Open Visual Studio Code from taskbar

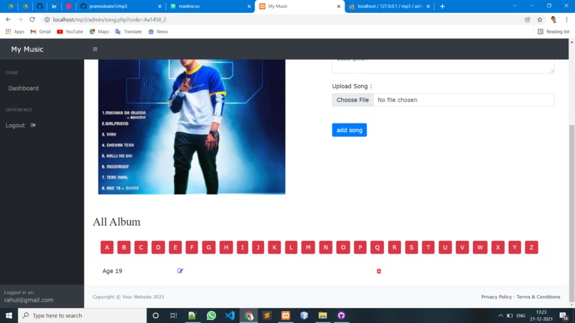point(230,315)
